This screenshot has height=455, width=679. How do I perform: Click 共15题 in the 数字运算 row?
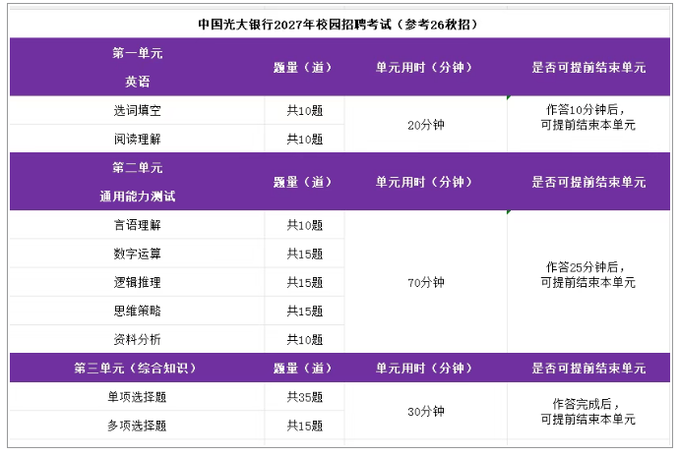(305, 254)
